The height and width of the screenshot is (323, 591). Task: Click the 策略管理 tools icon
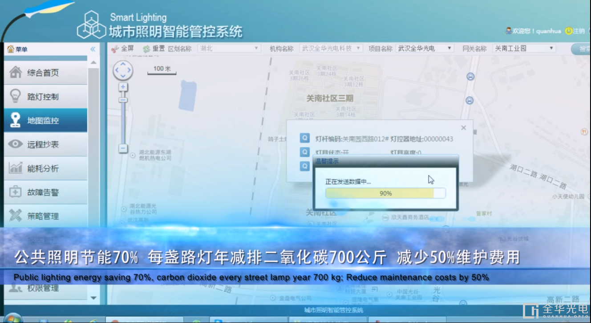pos(16,216)
